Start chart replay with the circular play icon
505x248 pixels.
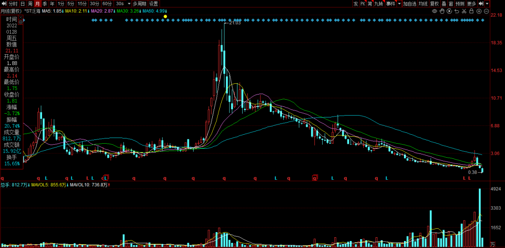pyautogui.click(x=449, y=11)
